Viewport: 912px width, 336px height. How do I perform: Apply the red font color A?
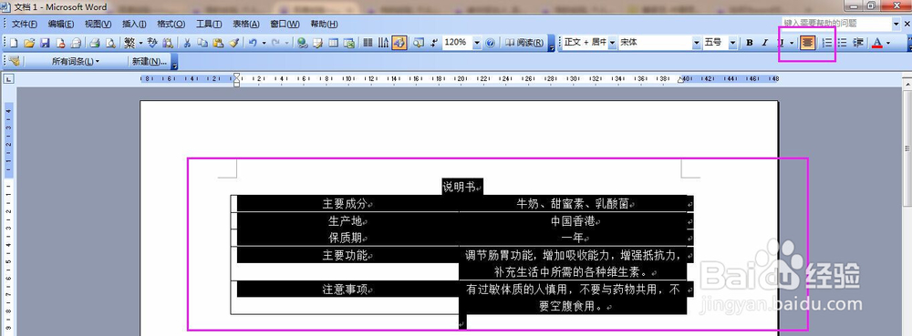877,43
